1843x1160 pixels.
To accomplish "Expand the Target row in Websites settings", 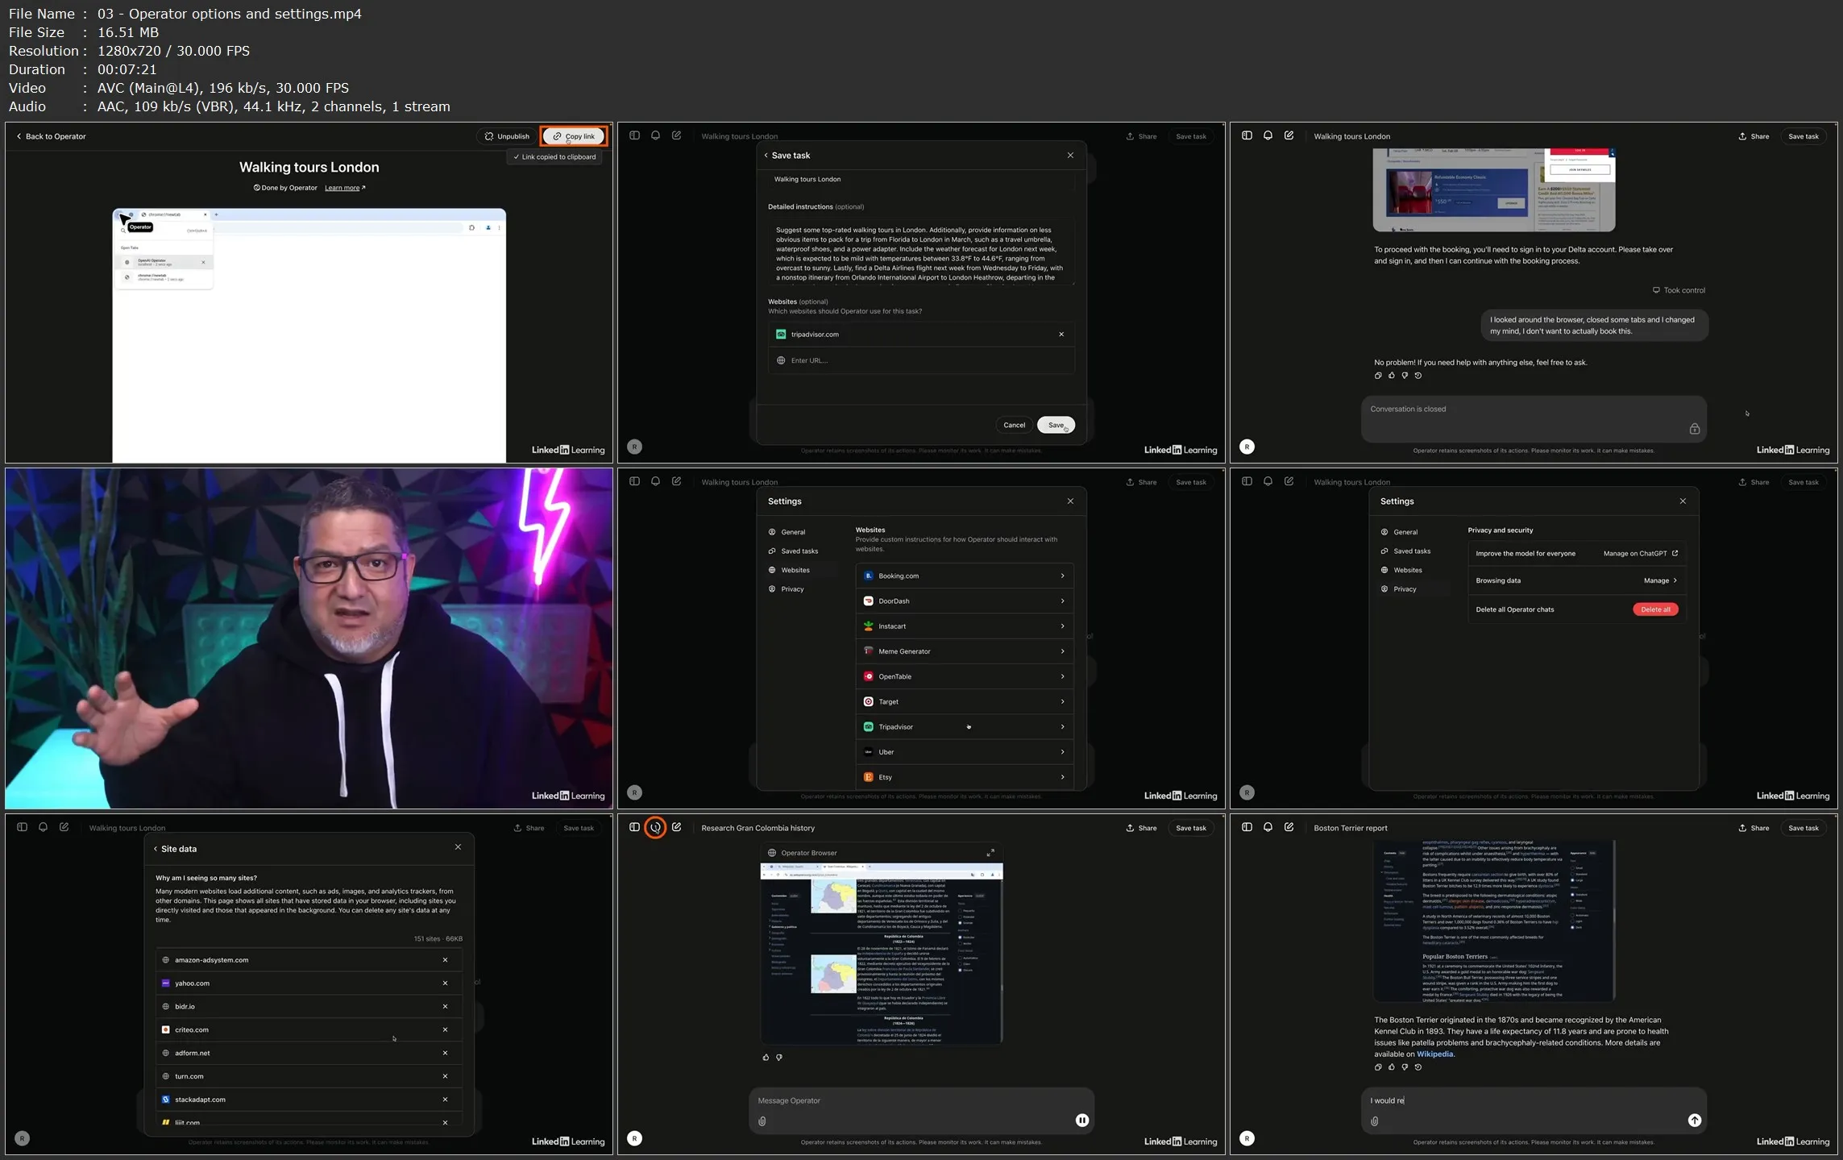I will tap(965, 701).
